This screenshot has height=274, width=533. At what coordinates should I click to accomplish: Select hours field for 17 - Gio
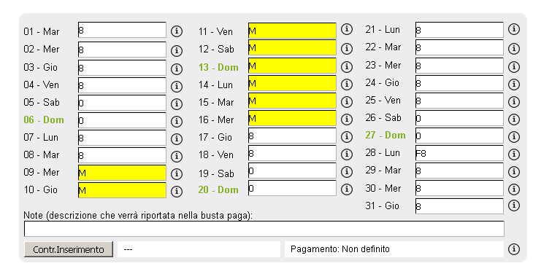pos(292,136)
